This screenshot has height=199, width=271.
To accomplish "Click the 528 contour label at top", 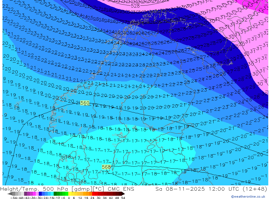I will [135, 6].
